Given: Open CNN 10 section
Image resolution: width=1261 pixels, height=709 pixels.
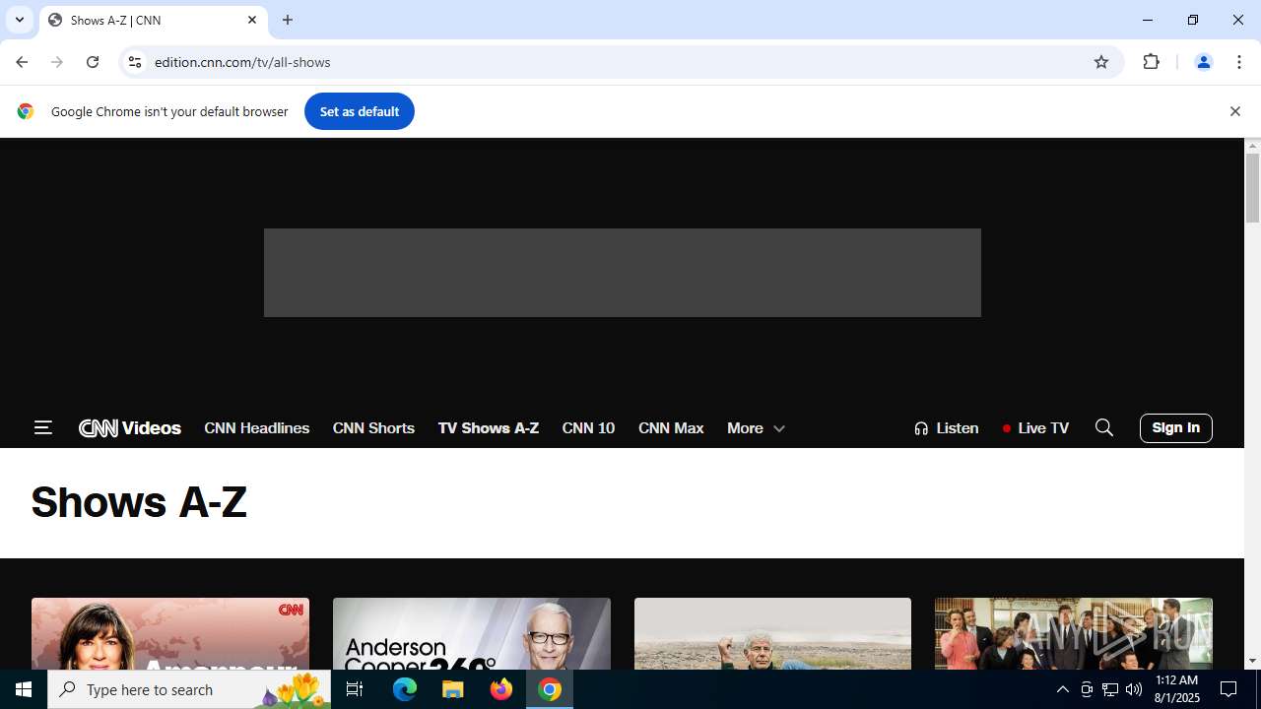Looking at the screenshot, I should [x=588, y=428].
